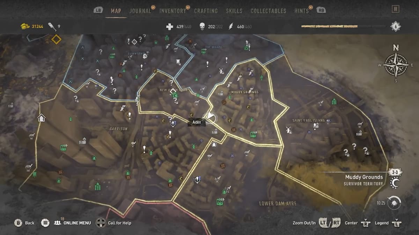
Task: Select the Skills tab
Action: (x=234, y=11)
